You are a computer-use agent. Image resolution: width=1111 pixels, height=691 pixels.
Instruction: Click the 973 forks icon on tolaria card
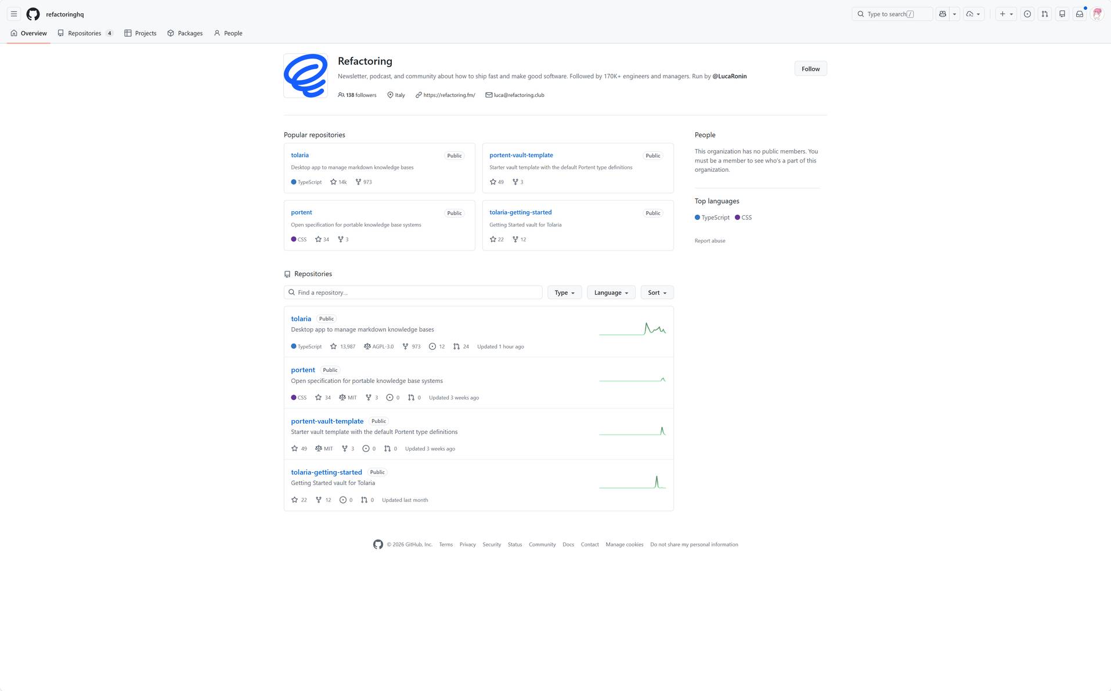pos(363,182)
